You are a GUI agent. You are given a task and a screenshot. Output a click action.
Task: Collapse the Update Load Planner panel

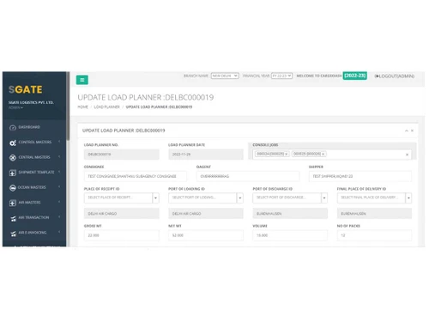coord(406,131)
